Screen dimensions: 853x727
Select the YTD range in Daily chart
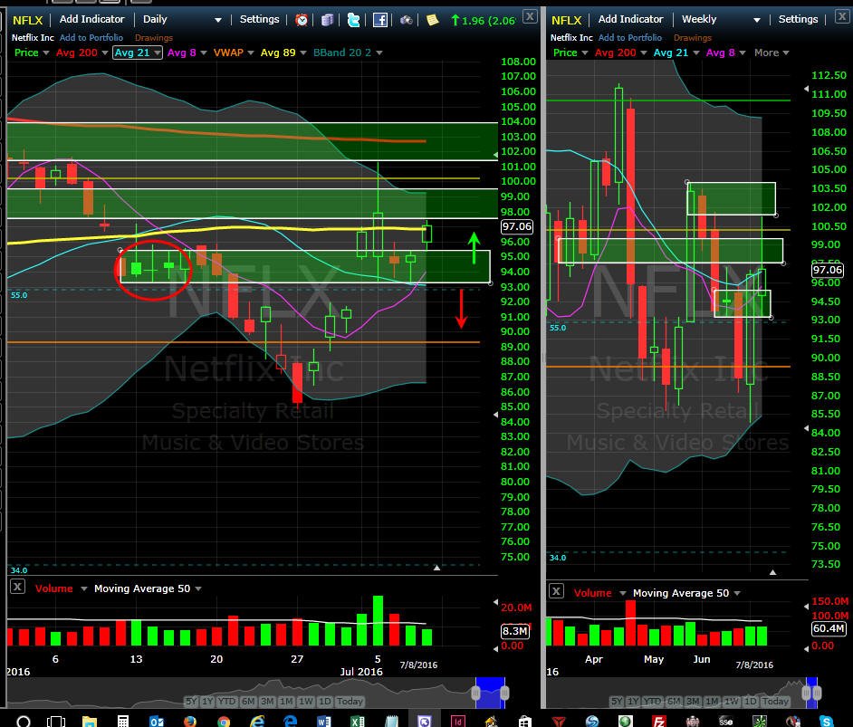point(226,702)
